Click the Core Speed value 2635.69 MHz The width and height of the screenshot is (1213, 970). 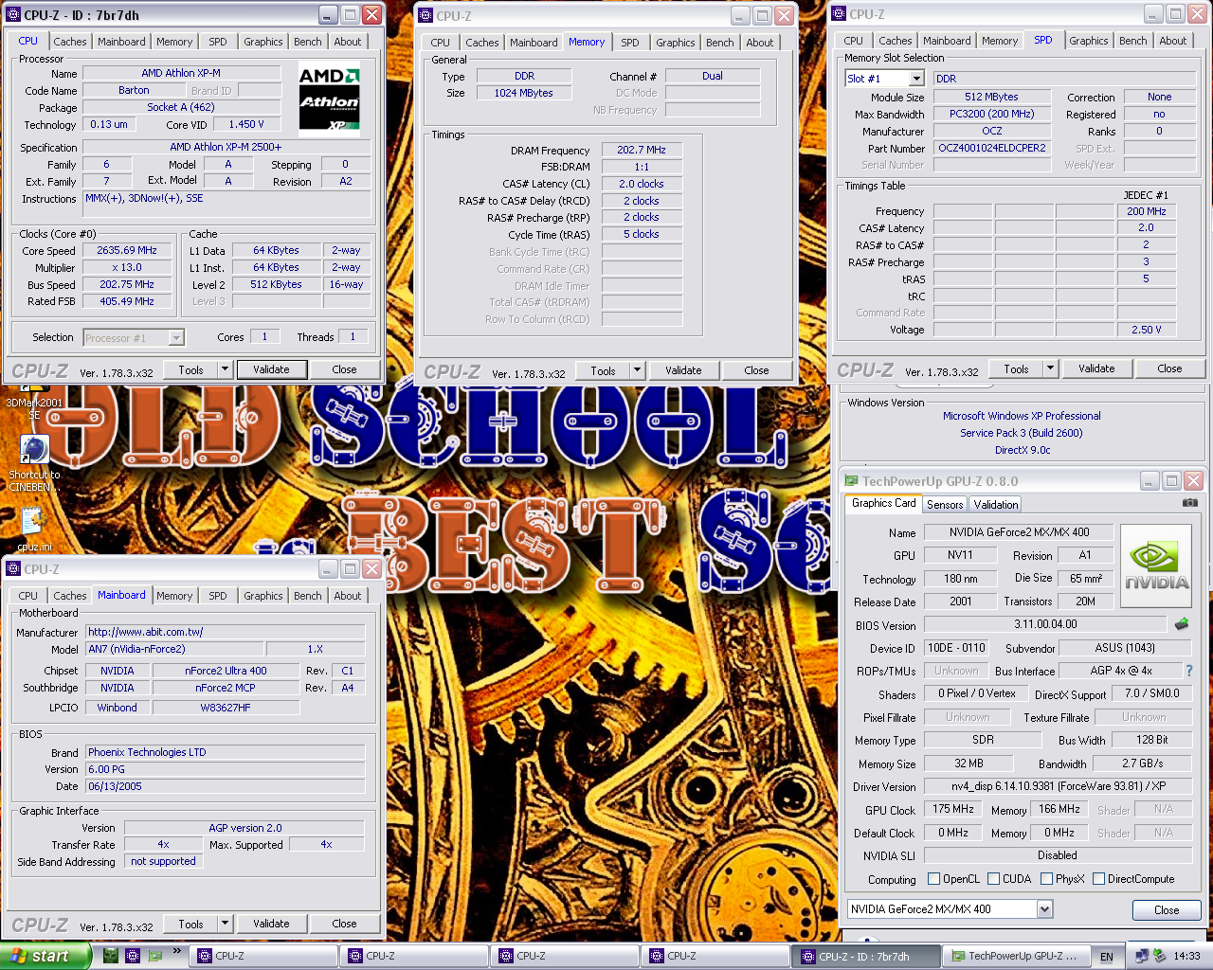click(x=126, y=251)
